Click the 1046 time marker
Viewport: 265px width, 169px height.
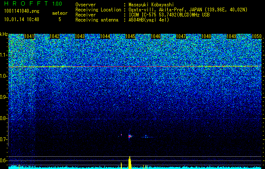coord(155,36)
